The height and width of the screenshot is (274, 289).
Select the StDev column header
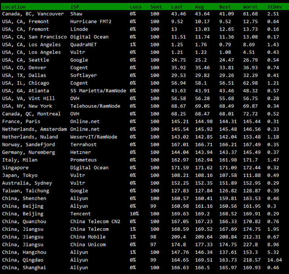[275, 7]
